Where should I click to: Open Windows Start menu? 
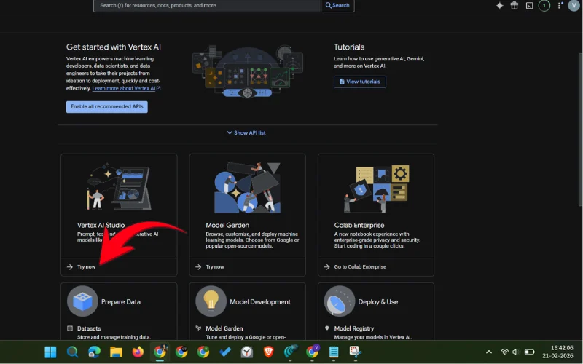click(x=50, y=352)
